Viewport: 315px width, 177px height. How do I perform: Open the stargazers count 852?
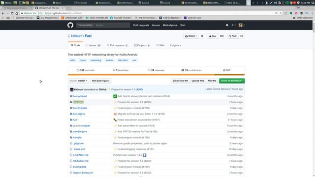click(222, 36)
